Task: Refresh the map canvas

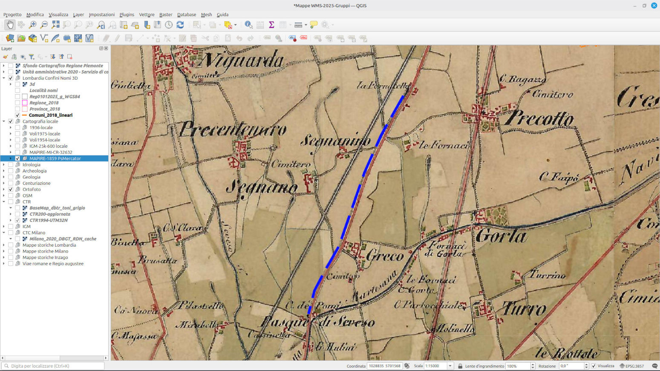Action: (x=180, y=25)
